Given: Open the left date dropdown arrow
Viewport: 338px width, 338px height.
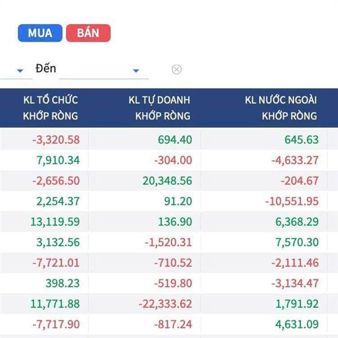Looking at the screenshot, I should [x=20, y=70].
